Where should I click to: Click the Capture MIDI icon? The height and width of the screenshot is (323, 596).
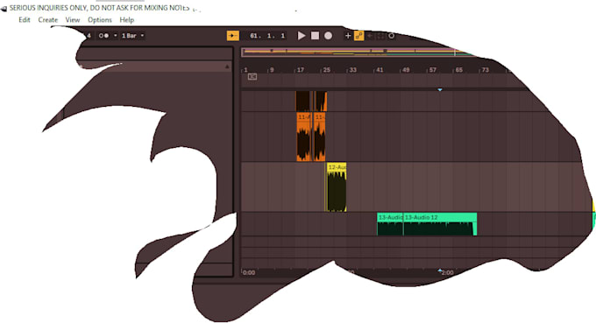click(x=380, y=36)
